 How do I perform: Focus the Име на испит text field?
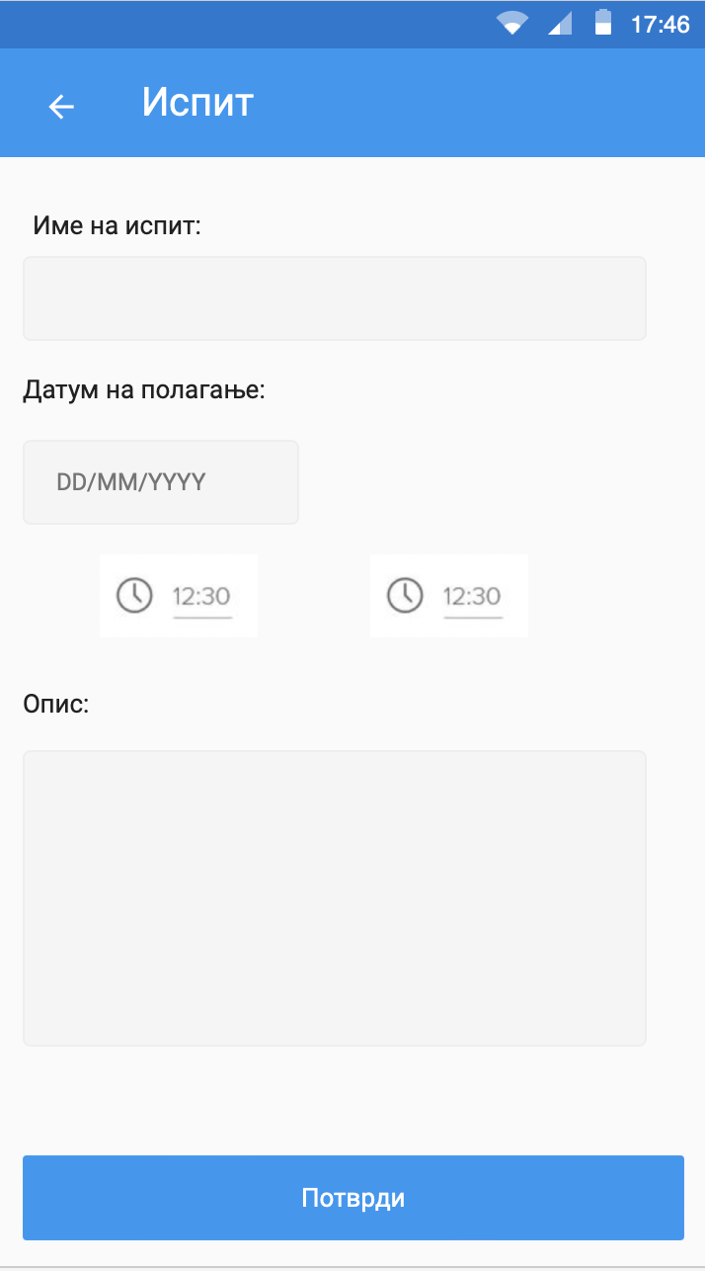[x=335, y=298]
